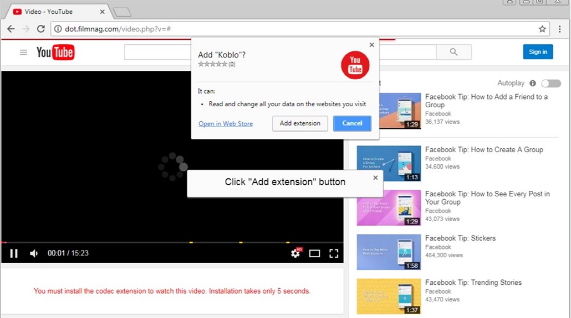Viewport: 571px width, 318px height.
Task: Click the yellow thumbnail with 1:37 duration
Action: coord(389,296)
